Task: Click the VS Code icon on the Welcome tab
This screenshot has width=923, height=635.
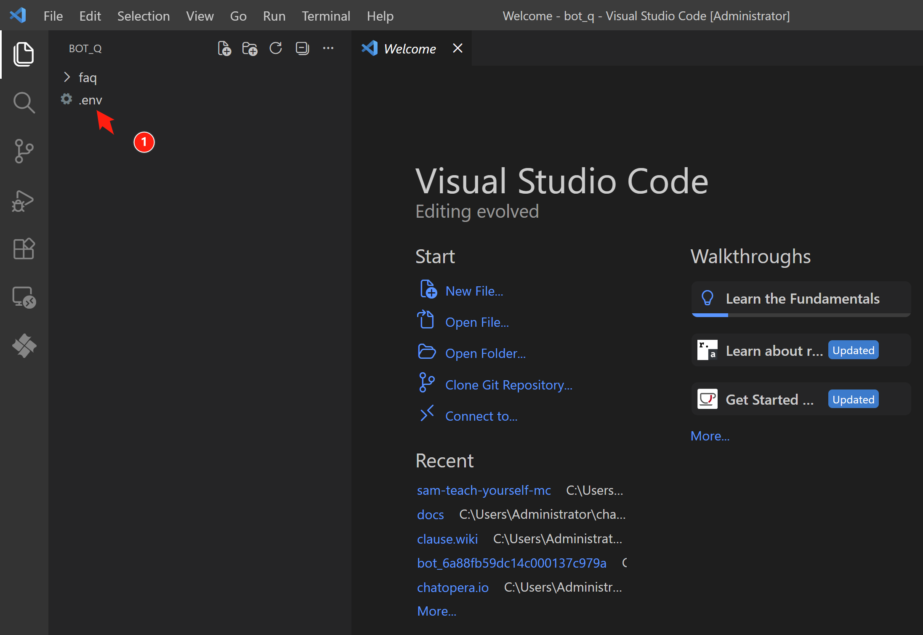Action: 370,48
